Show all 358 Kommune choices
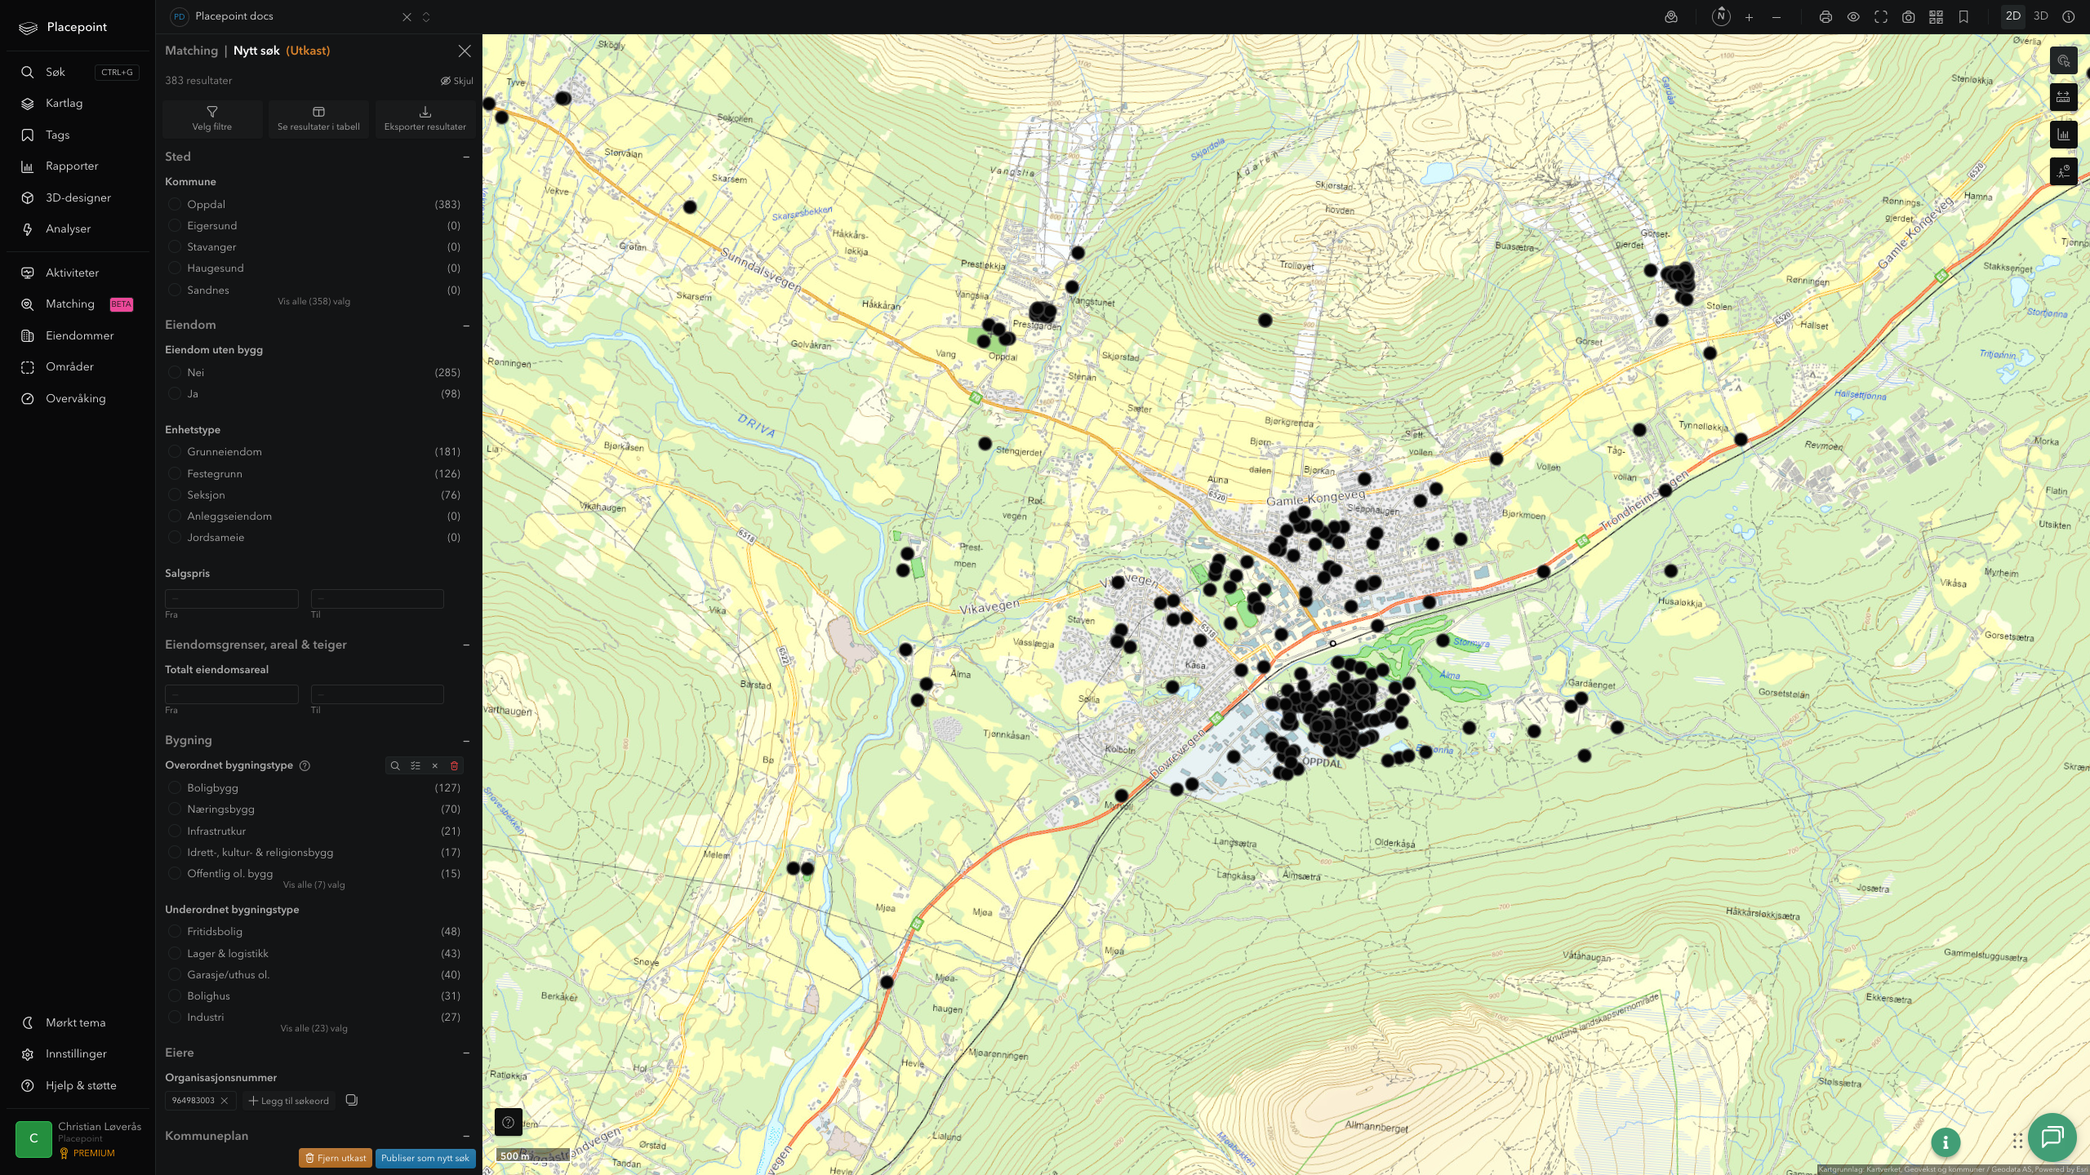 click(313, 302)
